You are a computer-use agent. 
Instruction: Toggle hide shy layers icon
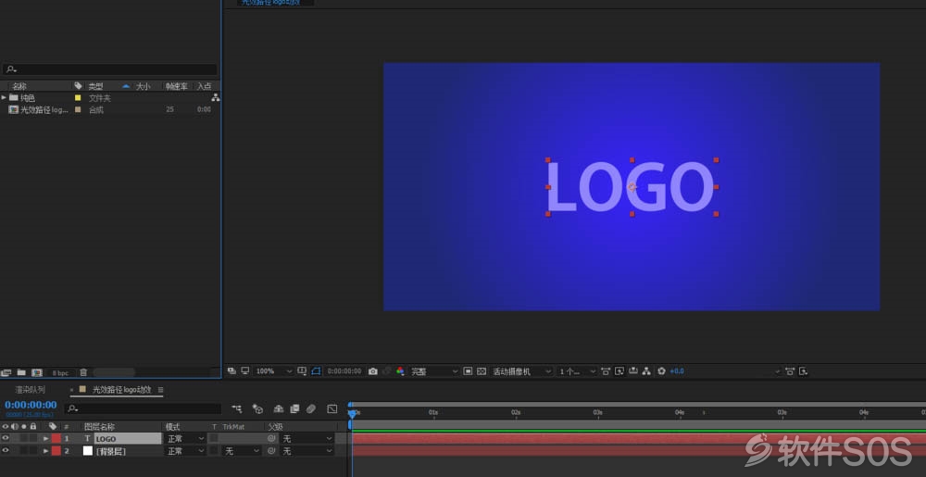click(279, 408)
